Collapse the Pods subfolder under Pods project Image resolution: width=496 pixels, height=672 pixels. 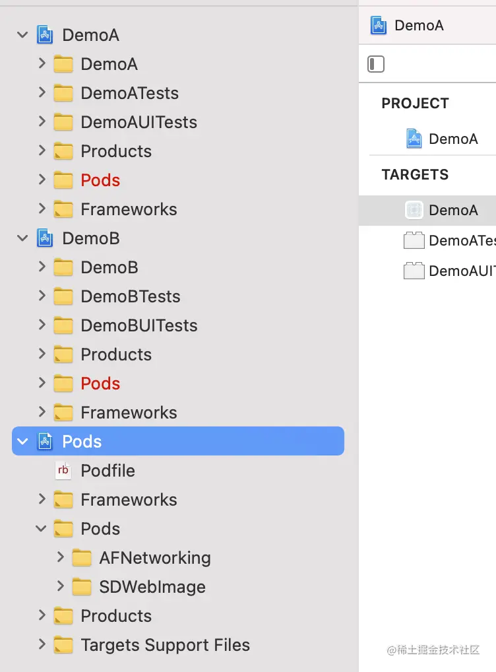(42, 529)
